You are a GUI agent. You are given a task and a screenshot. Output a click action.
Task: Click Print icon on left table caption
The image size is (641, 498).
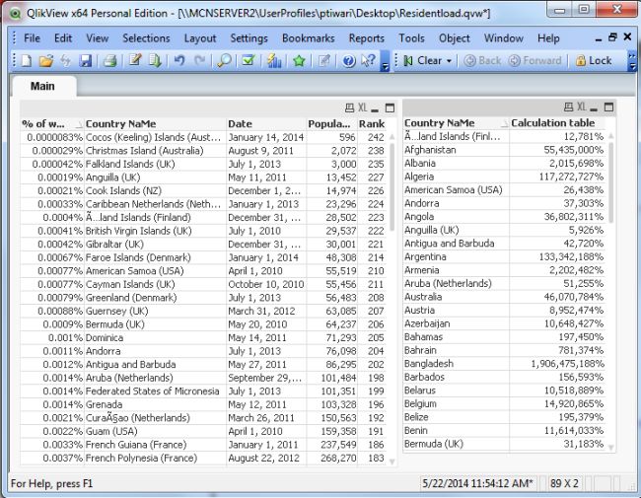click(349, 107)
